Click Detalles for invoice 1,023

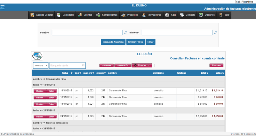[x=40, y=117]
